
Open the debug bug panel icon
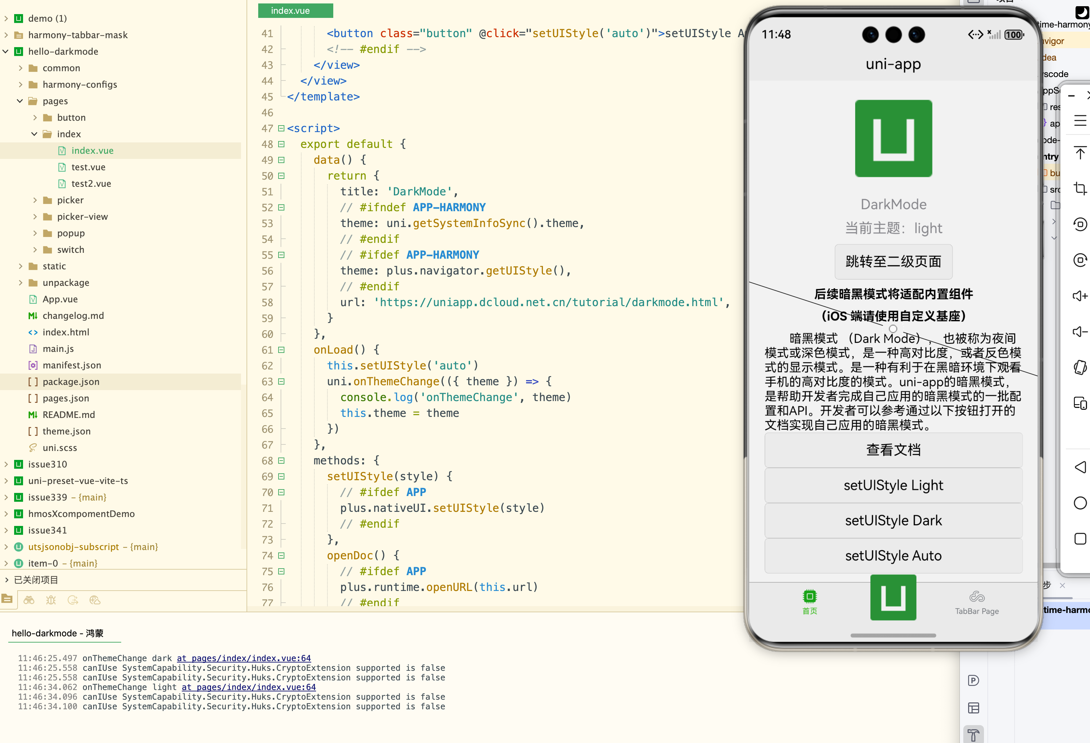[x=51, y=600]
